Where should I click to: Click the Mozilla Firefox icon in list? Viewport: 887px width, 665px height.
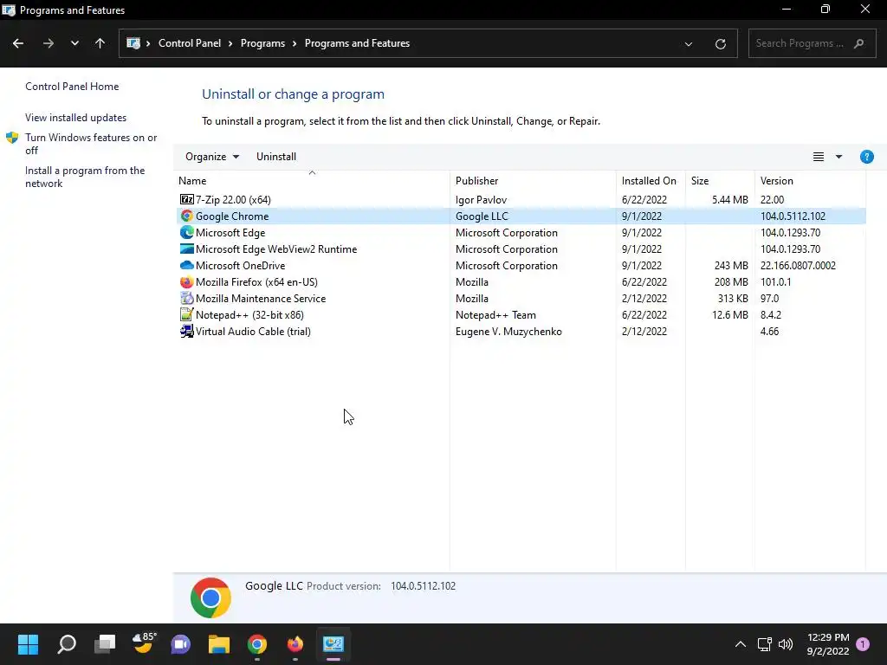coord(187,281)
